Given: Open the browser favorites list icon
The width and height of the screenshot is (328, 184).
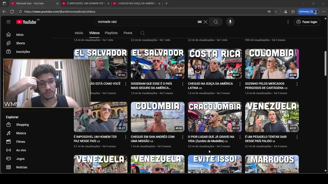Looking at the screenshot, I should (x=293, y=11).
